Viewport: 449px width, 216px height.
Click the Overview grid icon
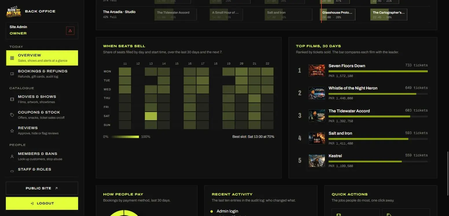(12, 58)
